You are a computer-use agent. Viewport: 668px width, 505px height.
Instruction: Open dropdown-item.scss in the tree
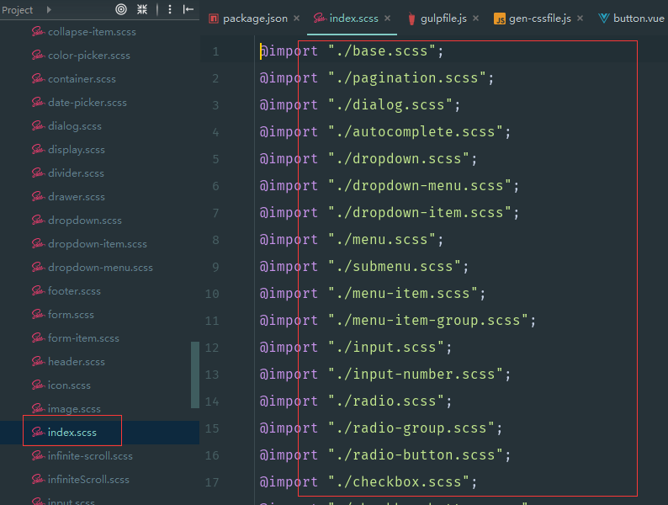(97, 244)
